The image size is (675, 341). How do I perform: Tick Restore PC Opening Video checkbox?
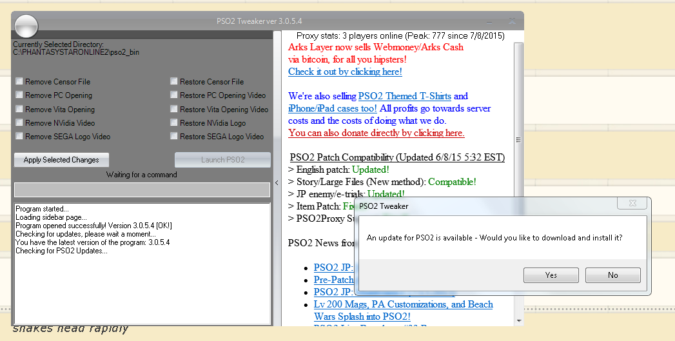[x=173, y=95]
